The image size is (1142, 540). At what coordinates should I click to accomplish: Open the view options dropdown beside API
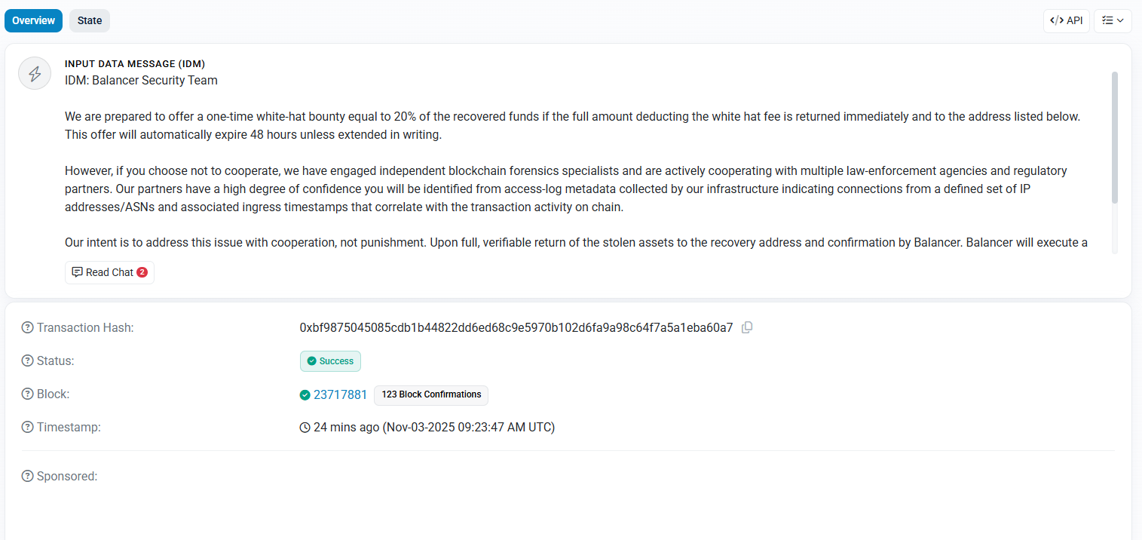1113,20
